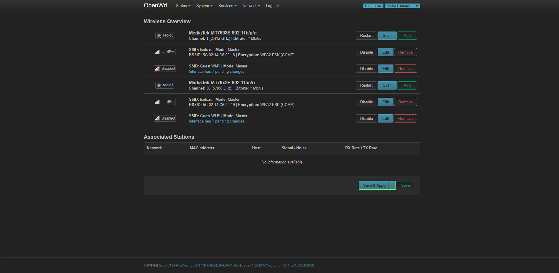Disable lsetc.ru network with BSSID ending 00:19

[x=366, y=102]
